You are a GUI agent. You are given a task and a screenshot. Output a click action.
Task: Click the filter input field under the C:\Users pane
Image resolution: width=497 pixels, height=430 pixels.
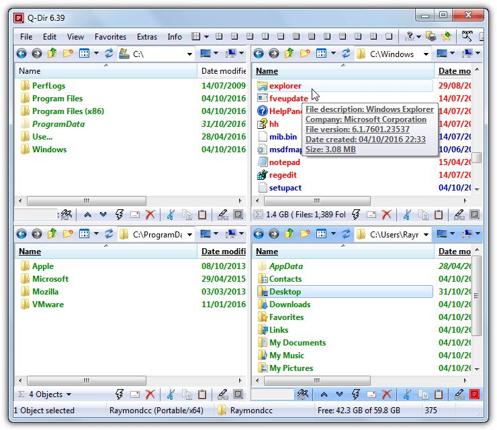pos(272,394)
